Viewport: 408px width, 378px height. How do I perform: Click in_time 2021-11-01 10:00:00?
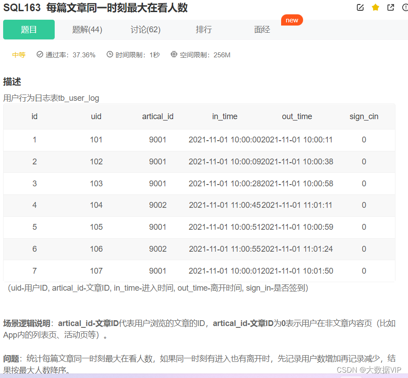click(x=225, y=140)
